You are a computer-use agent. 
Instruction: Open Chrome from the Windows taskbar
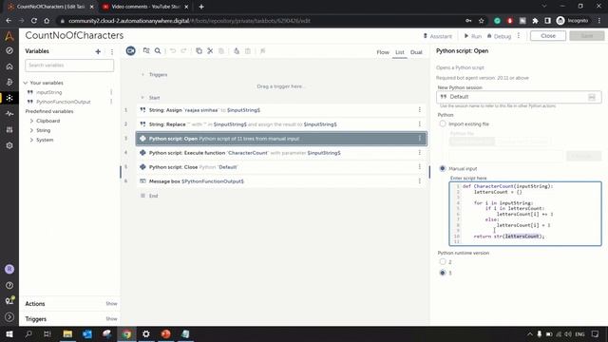click(x=126, y=333)
